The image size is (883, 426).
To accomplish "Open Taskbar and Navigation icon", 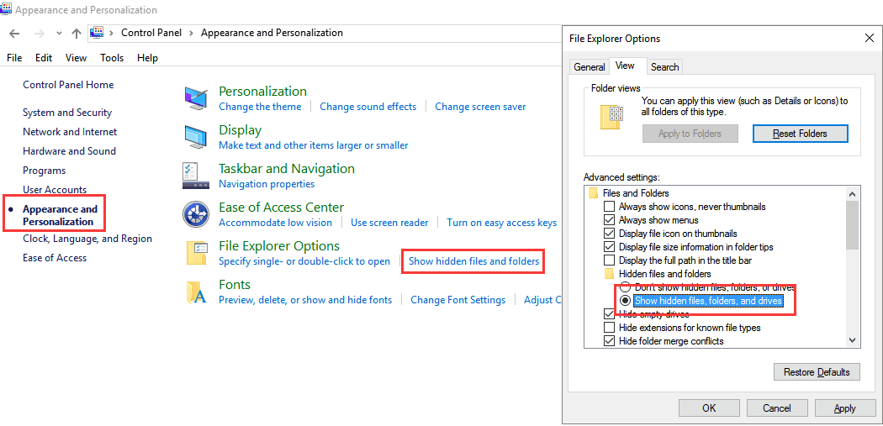I will [196, 176].
